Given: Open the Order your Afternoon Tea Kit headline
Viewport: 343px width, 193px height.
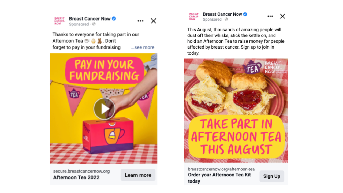Looking at the screenshot, I should click(219, 178).
